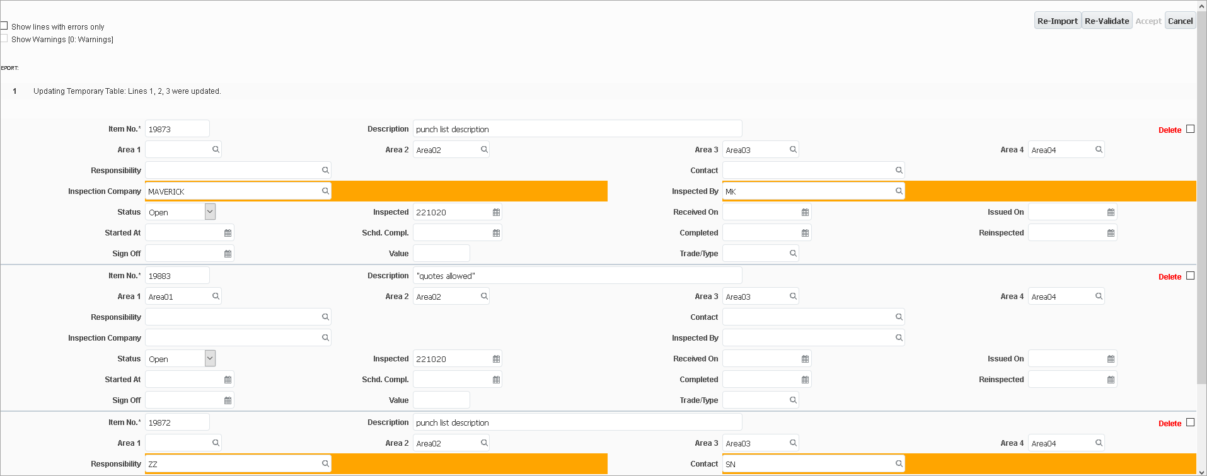Open Sign Off calendar for item 19883
Image resolution: width=1207 pixels, height=476 pixels.
(x=228, y=400)
